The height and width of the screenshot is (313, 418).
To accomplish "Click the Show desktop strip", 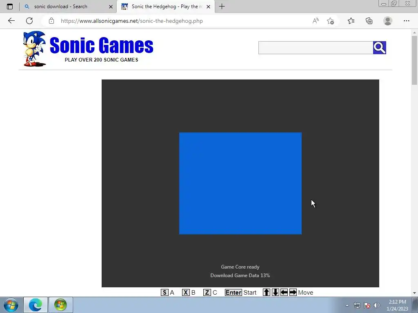I will click(415, 305).
